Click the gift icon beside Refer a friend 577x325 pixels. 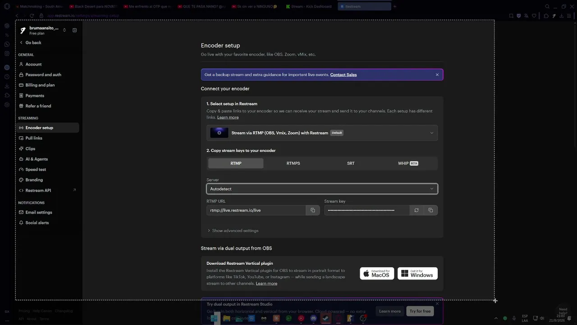point(21,106)
